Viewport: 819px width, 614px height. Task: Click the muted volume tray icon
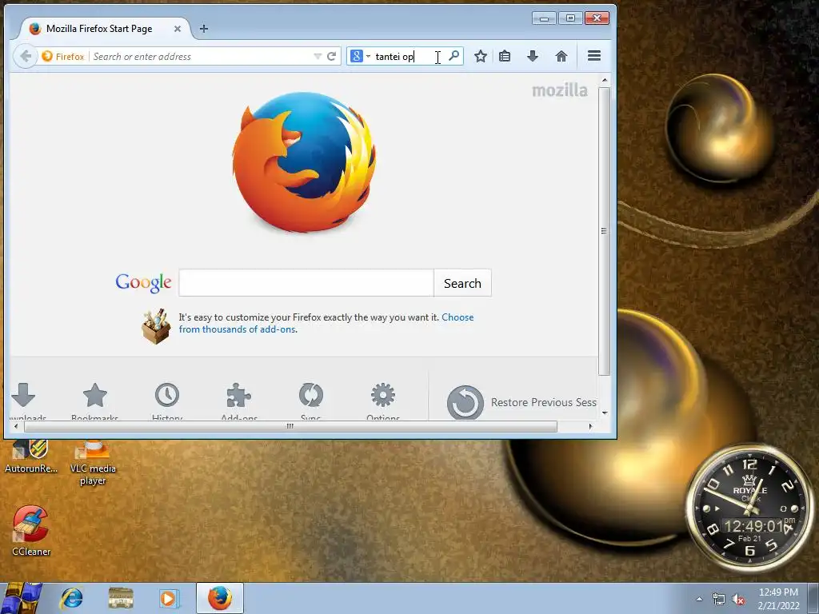point(738,600)
